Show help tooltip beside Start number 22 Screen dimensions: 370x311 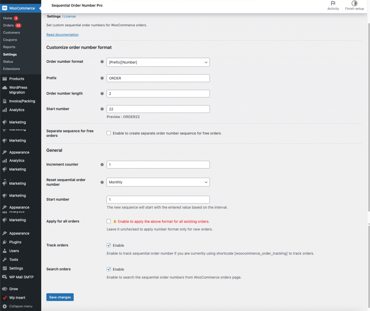coord(102,109)
